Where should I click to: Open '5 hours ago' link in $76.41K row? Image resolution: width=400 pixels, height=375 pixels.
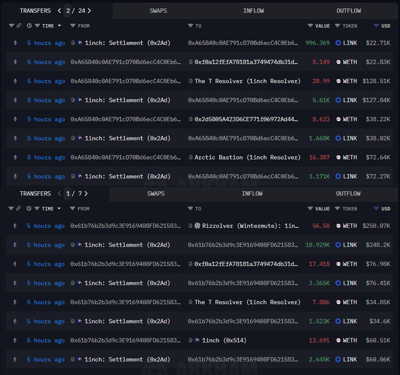pos(46,283)
